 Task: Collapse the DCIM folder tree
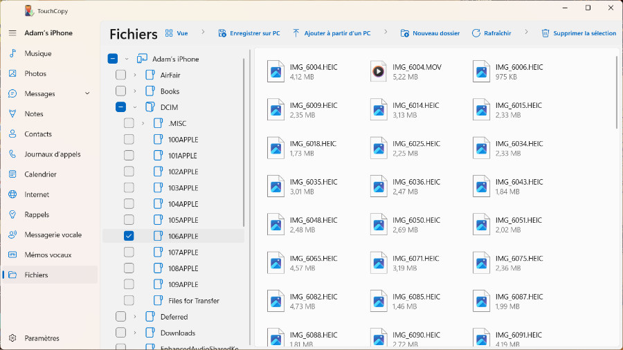click(134, 107)
